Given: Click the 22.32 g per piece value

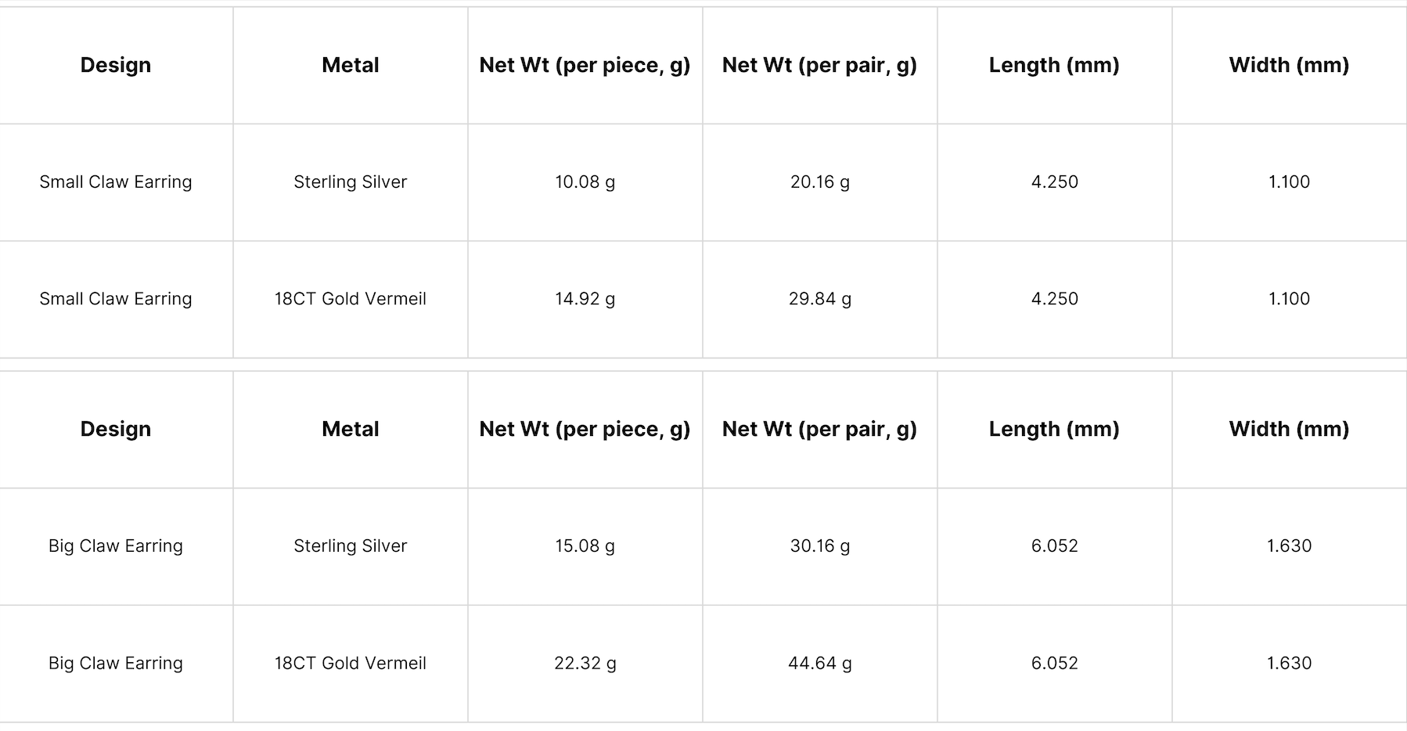Looking at the screenshot, I should click(x=585, y=663).
